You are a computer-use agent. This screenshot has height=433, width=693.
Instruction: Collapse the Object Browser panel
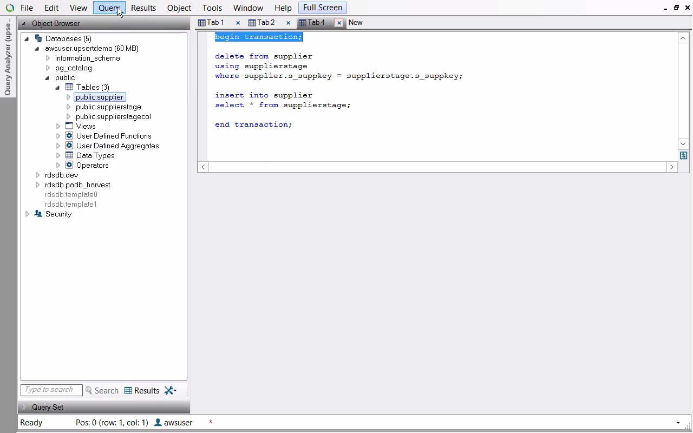(x=23, y=23)
